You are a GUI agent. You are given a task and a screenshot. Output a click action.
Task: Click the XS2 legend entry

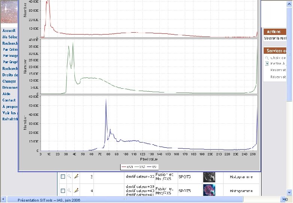(140, 167)
